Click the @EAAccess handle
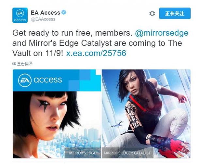The height and width of the screenshot is (164, 199). coord(43,19)
